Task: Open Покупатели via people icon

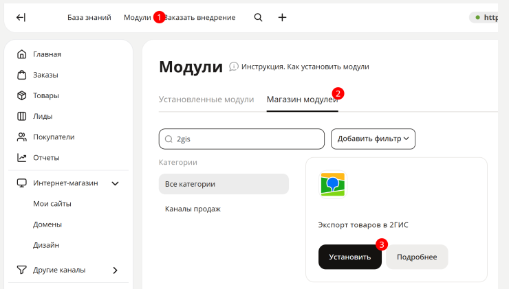Action: tap(22, 137)
